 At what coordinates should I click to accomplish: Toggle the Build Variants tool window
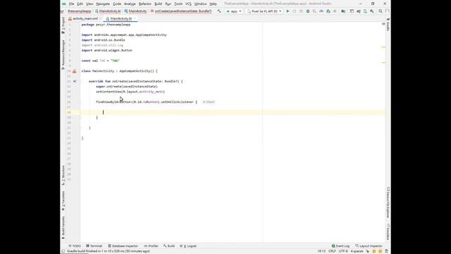pyautogui.click(x=63, y=227)
